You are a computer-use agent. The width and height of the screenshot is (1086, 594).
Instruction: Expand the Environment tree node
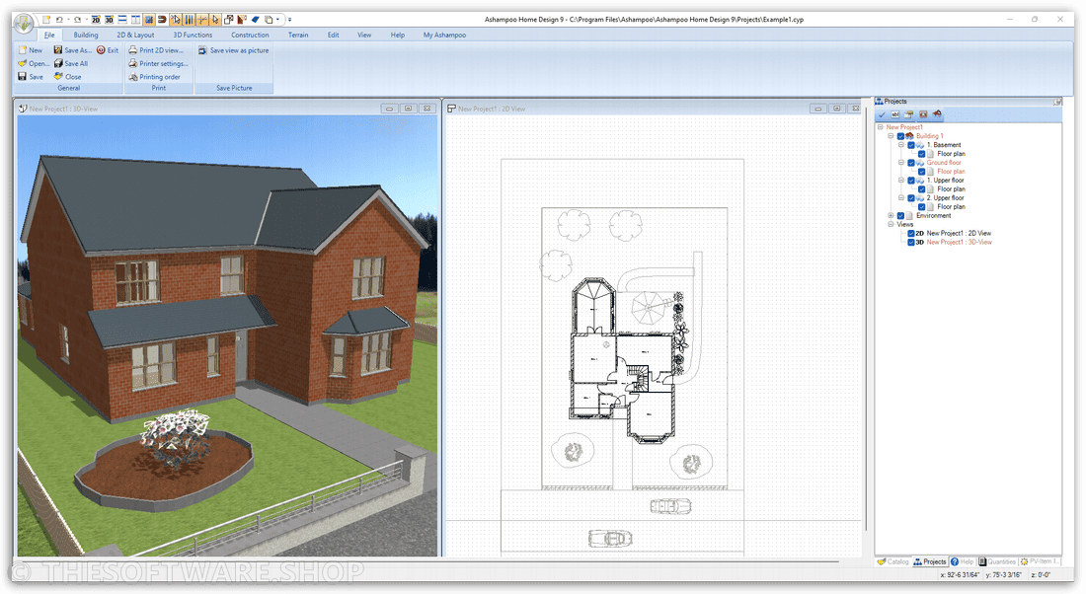pyautogui.click(x=891, y=216)
